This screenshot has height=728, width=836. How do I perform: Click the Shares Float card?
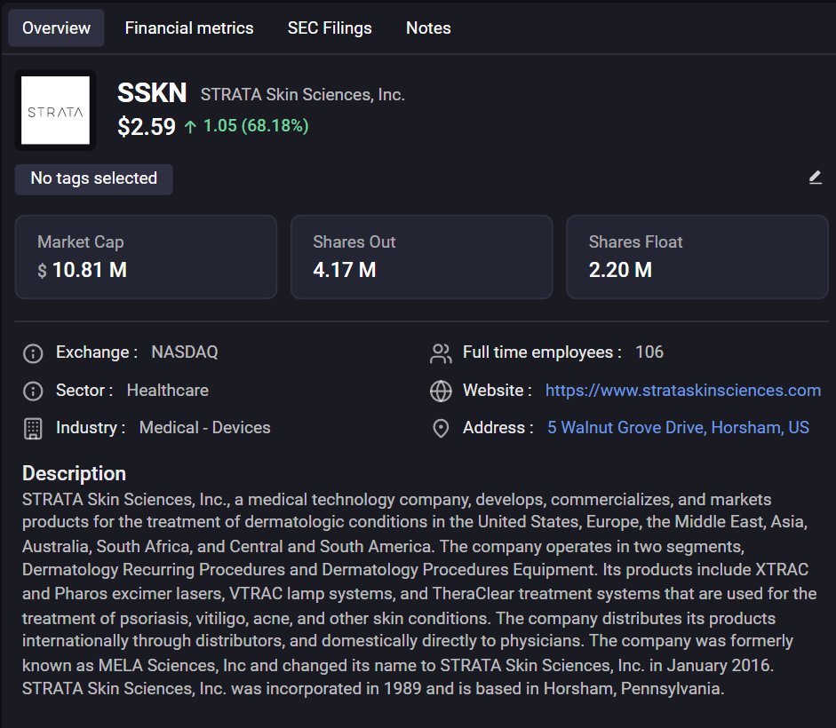tap(697, 257)
